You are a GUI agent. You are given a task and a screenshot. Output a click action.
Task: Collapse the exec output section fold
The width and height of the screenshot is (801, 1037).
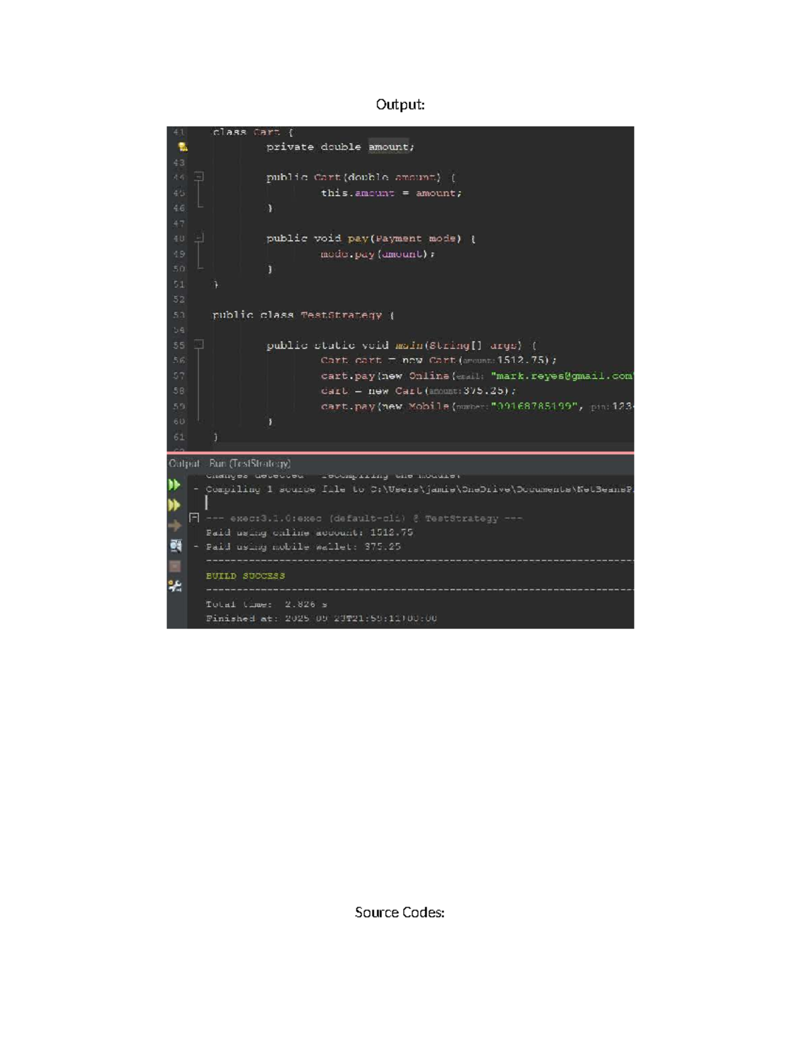(x=194, y=517)
